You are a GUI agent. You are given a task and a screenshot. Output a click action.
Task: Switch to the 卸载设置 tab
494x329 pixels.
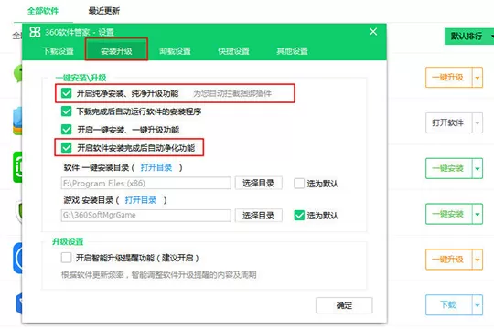pos(175,51)
